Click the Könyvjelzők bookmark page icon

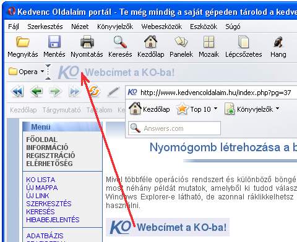pos(230,109)
